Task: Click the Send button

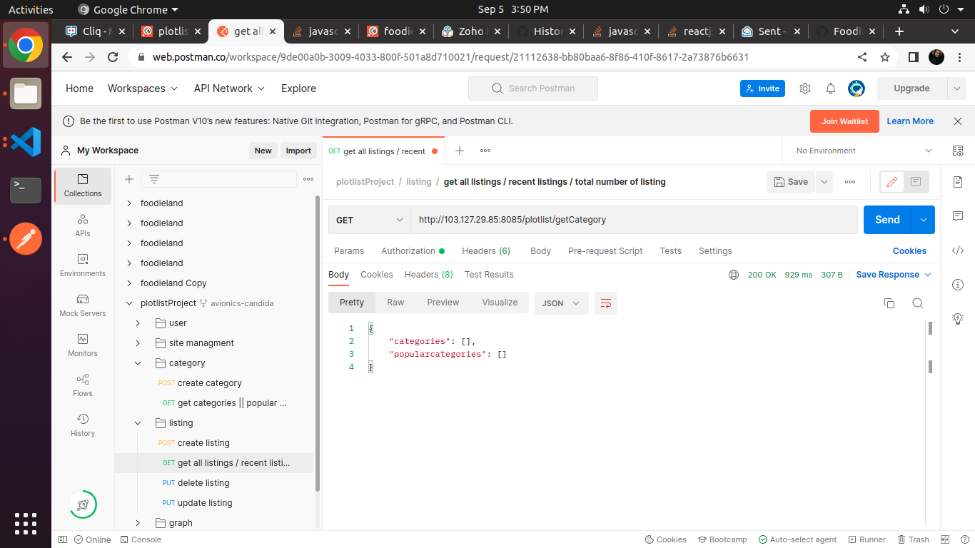Action: tap(887, 220)
